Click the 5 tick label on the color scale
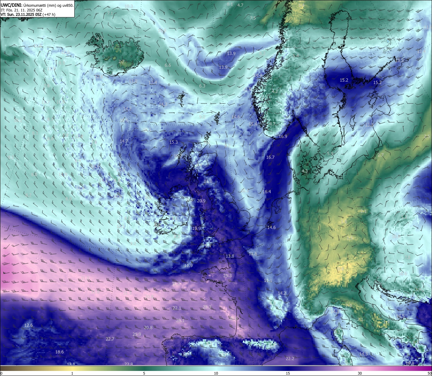The height and width of the screenshot is (376, 432). 144,373
